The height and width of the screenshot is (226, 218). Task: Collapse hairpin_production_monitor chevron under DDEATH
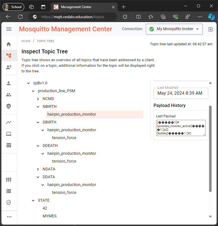coord(43,154)
